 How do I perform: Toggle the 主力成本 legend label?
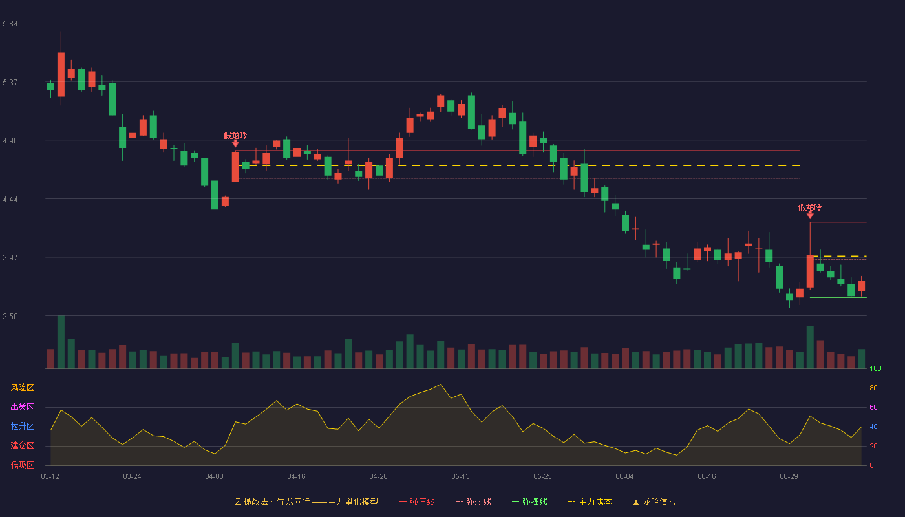(595, 501)
